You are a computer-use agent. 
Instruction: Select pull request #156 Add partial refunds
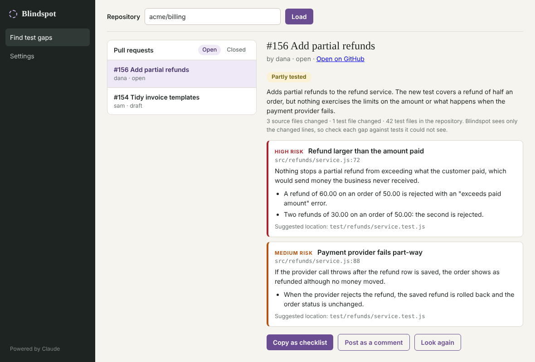181,74
